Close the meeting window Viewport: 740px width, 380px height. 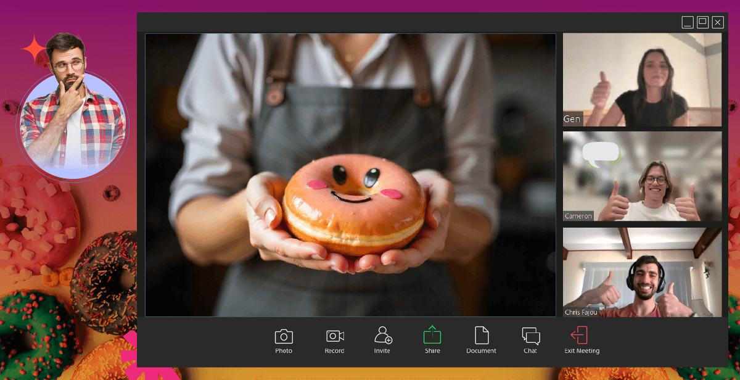click(718, 23)
